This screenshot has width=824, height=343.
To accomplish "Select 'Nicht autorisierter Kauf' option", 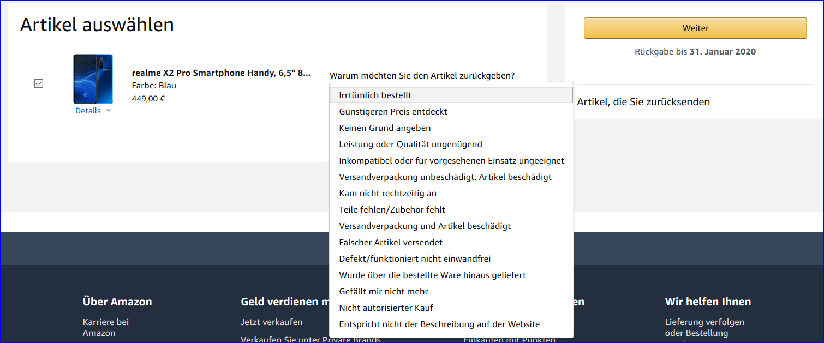I will (452, 308).
